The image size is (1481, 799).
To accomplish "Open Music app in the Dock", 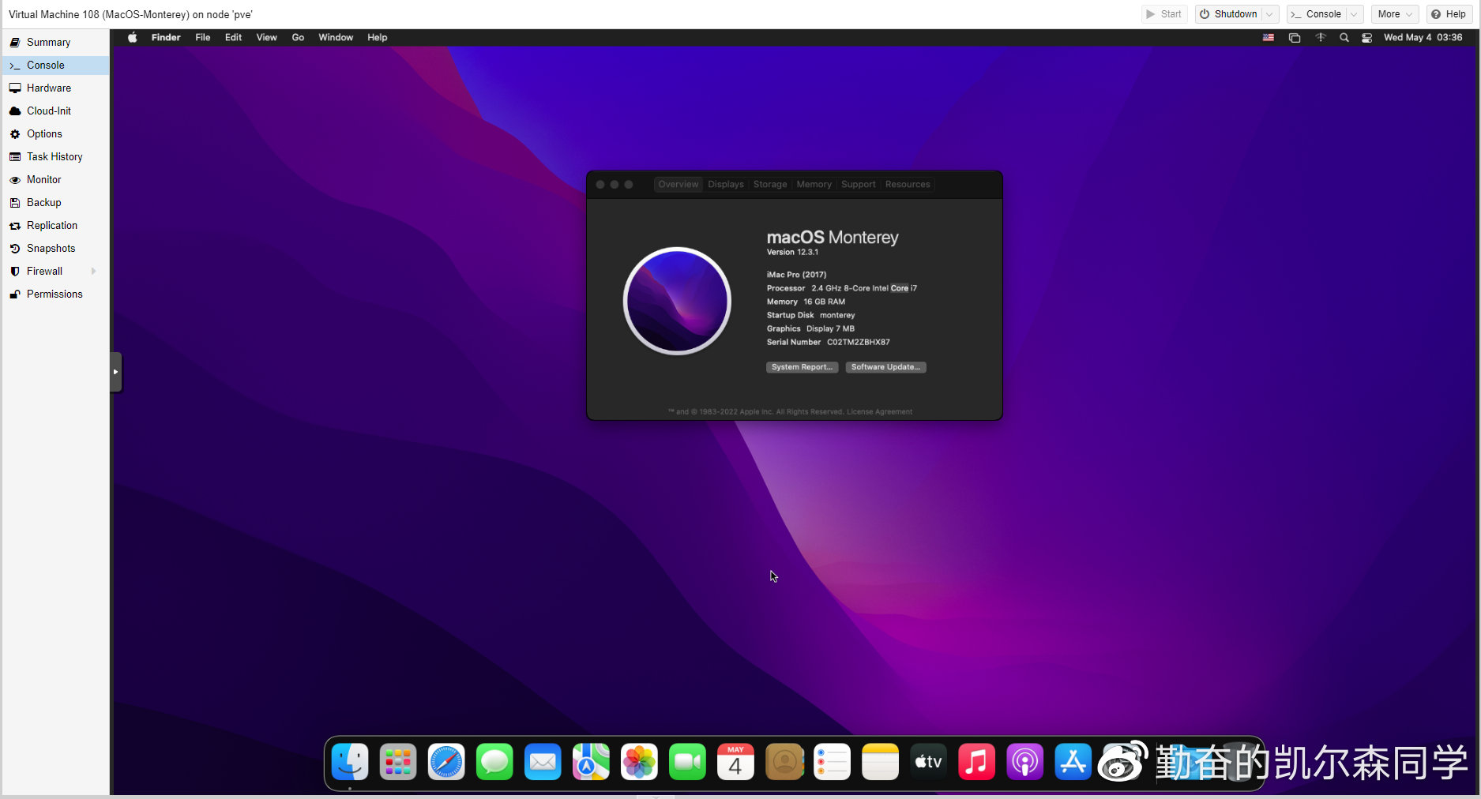I will click(x=976, y=763).
